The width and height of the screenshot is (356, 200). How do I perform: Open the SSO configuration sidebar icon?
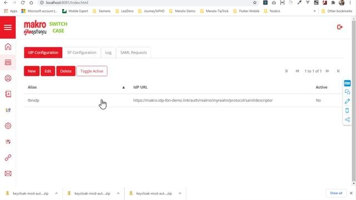coord(8,62)
